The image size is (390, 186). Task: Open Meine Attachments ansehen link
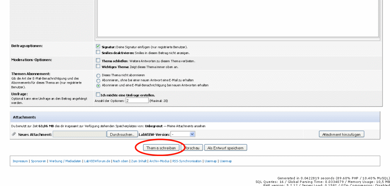186,126
